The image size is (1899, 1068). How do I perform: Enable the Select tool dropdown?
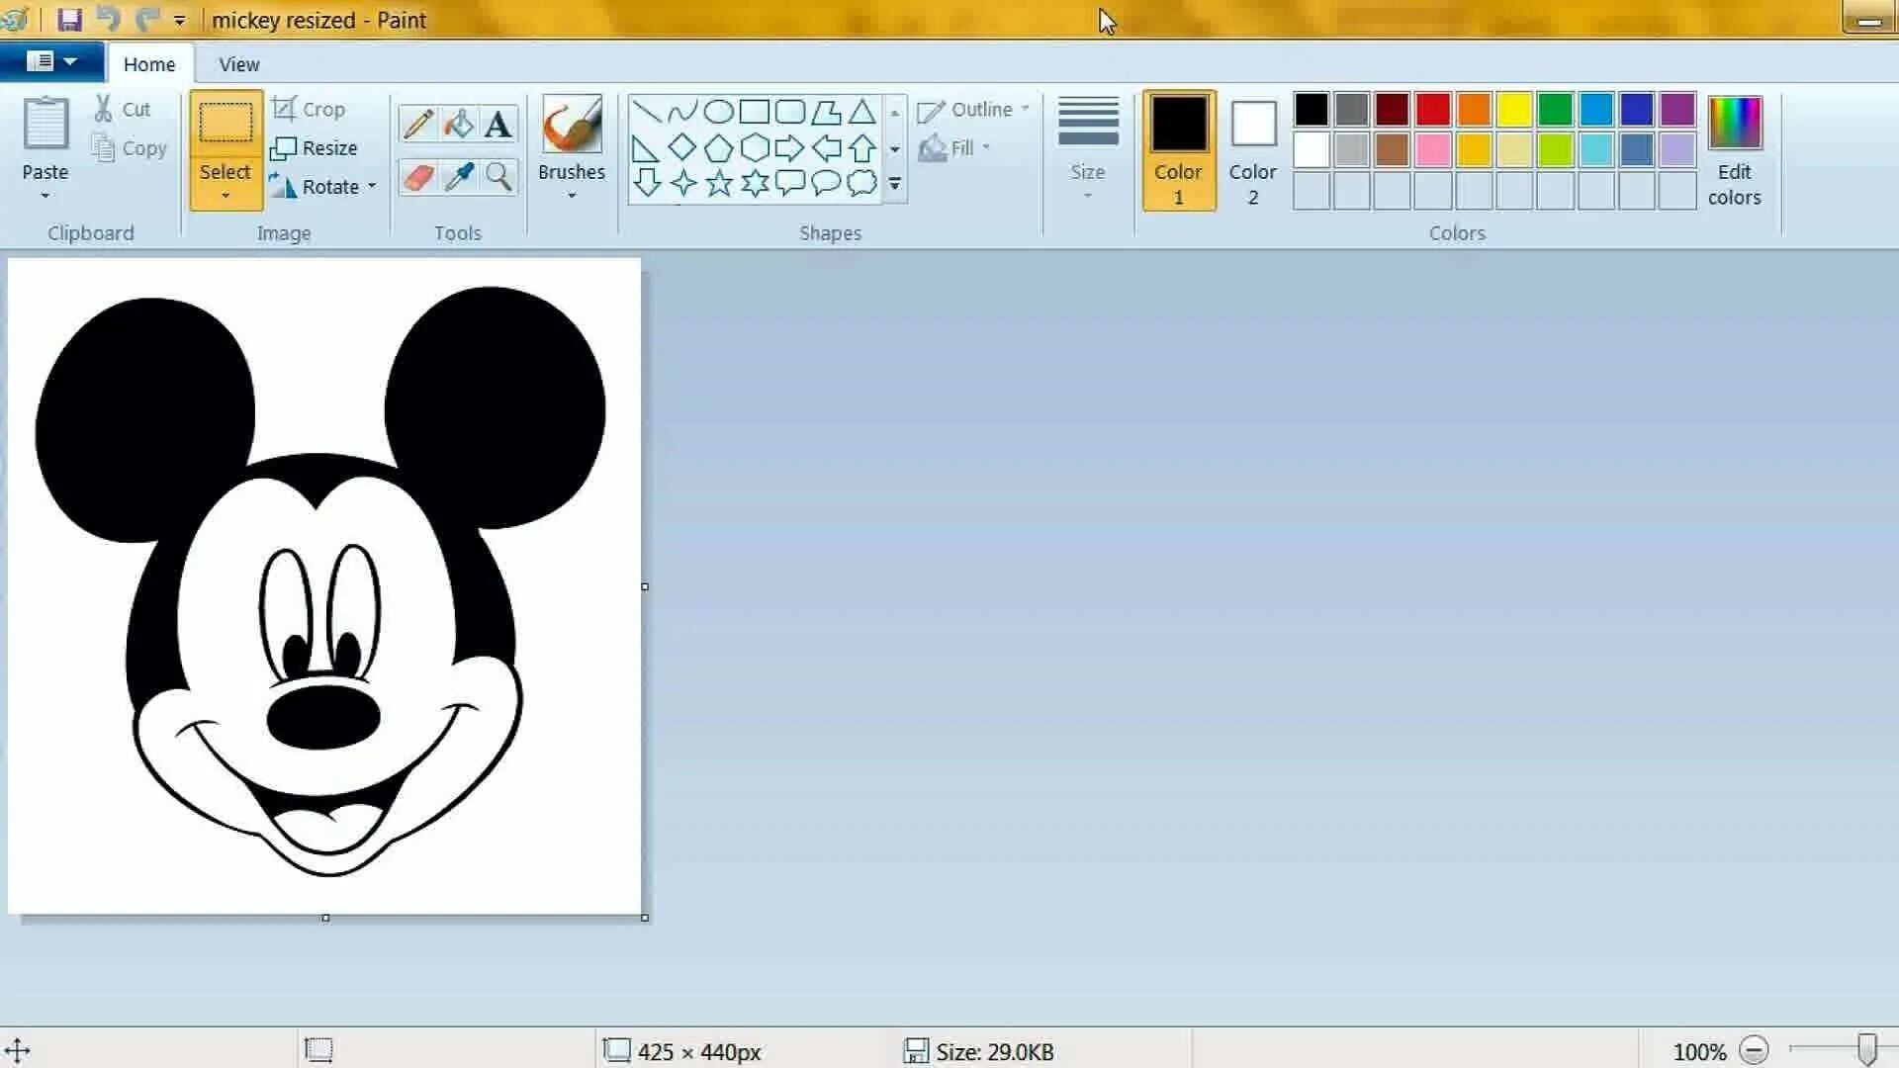tap(225, 193)
